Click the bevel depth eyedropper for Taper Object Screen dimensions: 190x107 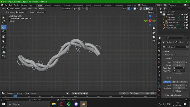pyautogui.click(x=183, y=68)
